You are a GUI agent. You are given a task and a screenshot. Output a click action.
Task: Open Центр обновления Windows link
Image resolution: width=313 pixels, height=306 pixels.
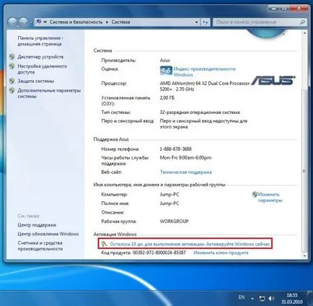point(48,234)
